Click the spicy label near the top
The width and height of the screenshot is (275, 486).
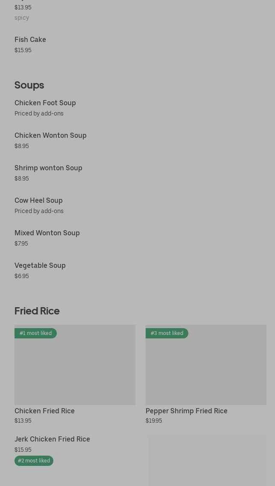click(22, 18)
